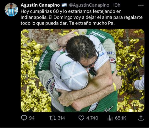
Task: Like the tweet with heart icon
Action: click(x=81, y=118)
